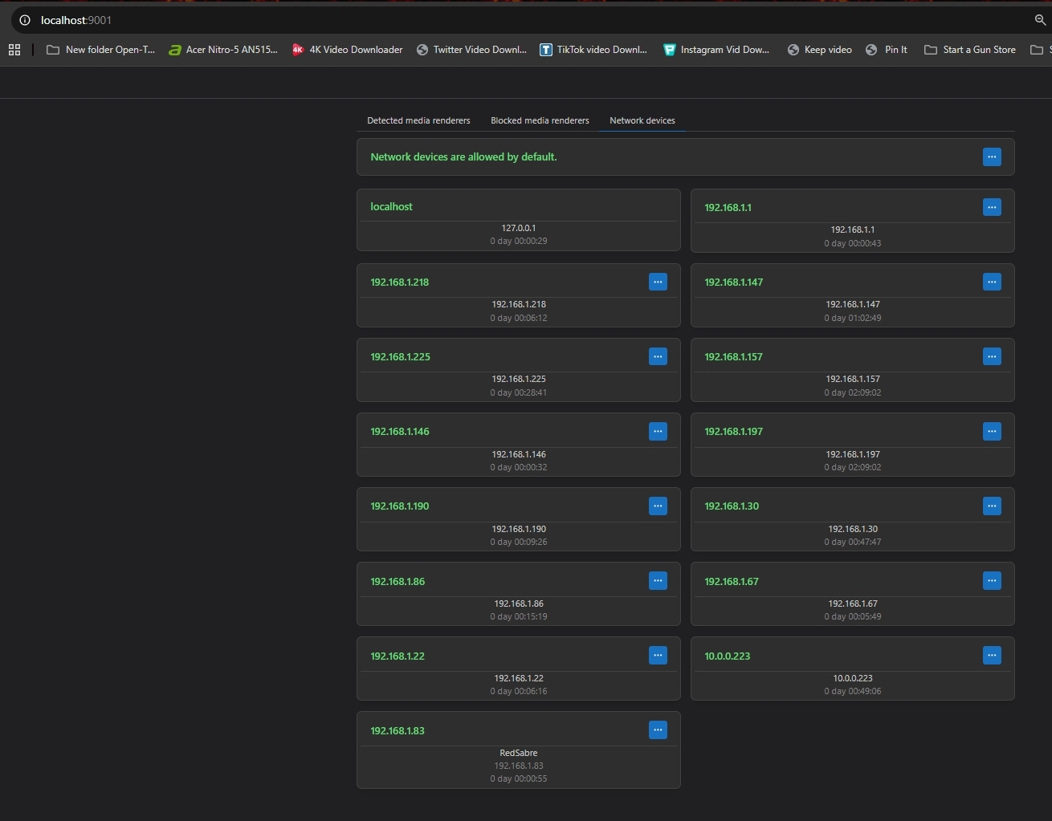The image size is (1052, 821).
Task: Open options menu for device 192.168.1.22
Action: click(658, 655)
